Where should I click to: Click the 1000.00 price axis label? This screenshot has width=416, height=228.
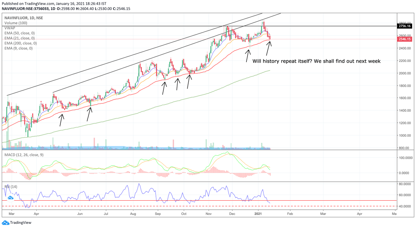tap(405, 135)
